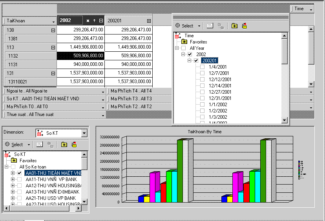
Task: Open the Select menu in Time panel
Action: 188,26
